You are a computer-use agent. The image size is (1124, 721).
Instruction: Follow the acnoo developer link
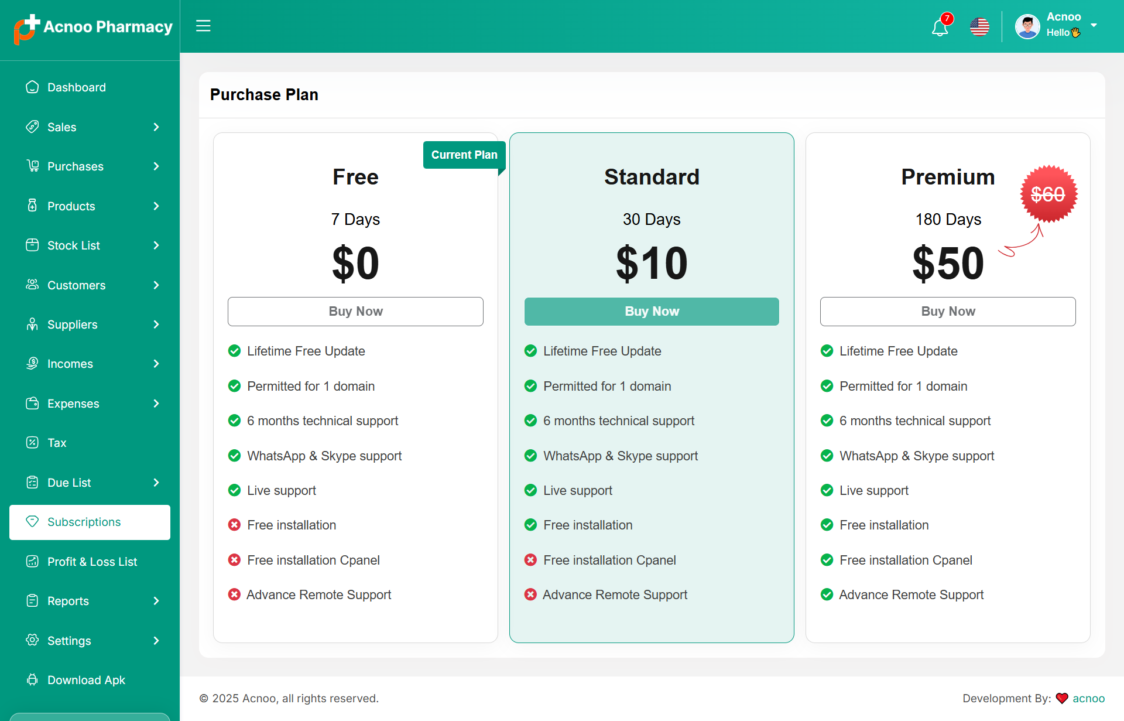1088,698
